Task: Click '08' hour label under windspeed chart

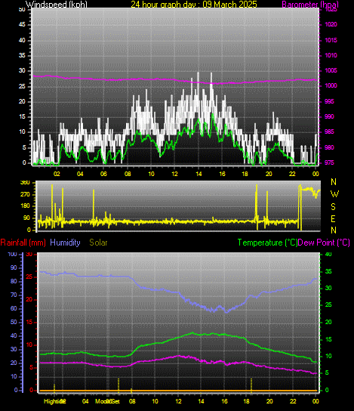Action: (128, 174)
